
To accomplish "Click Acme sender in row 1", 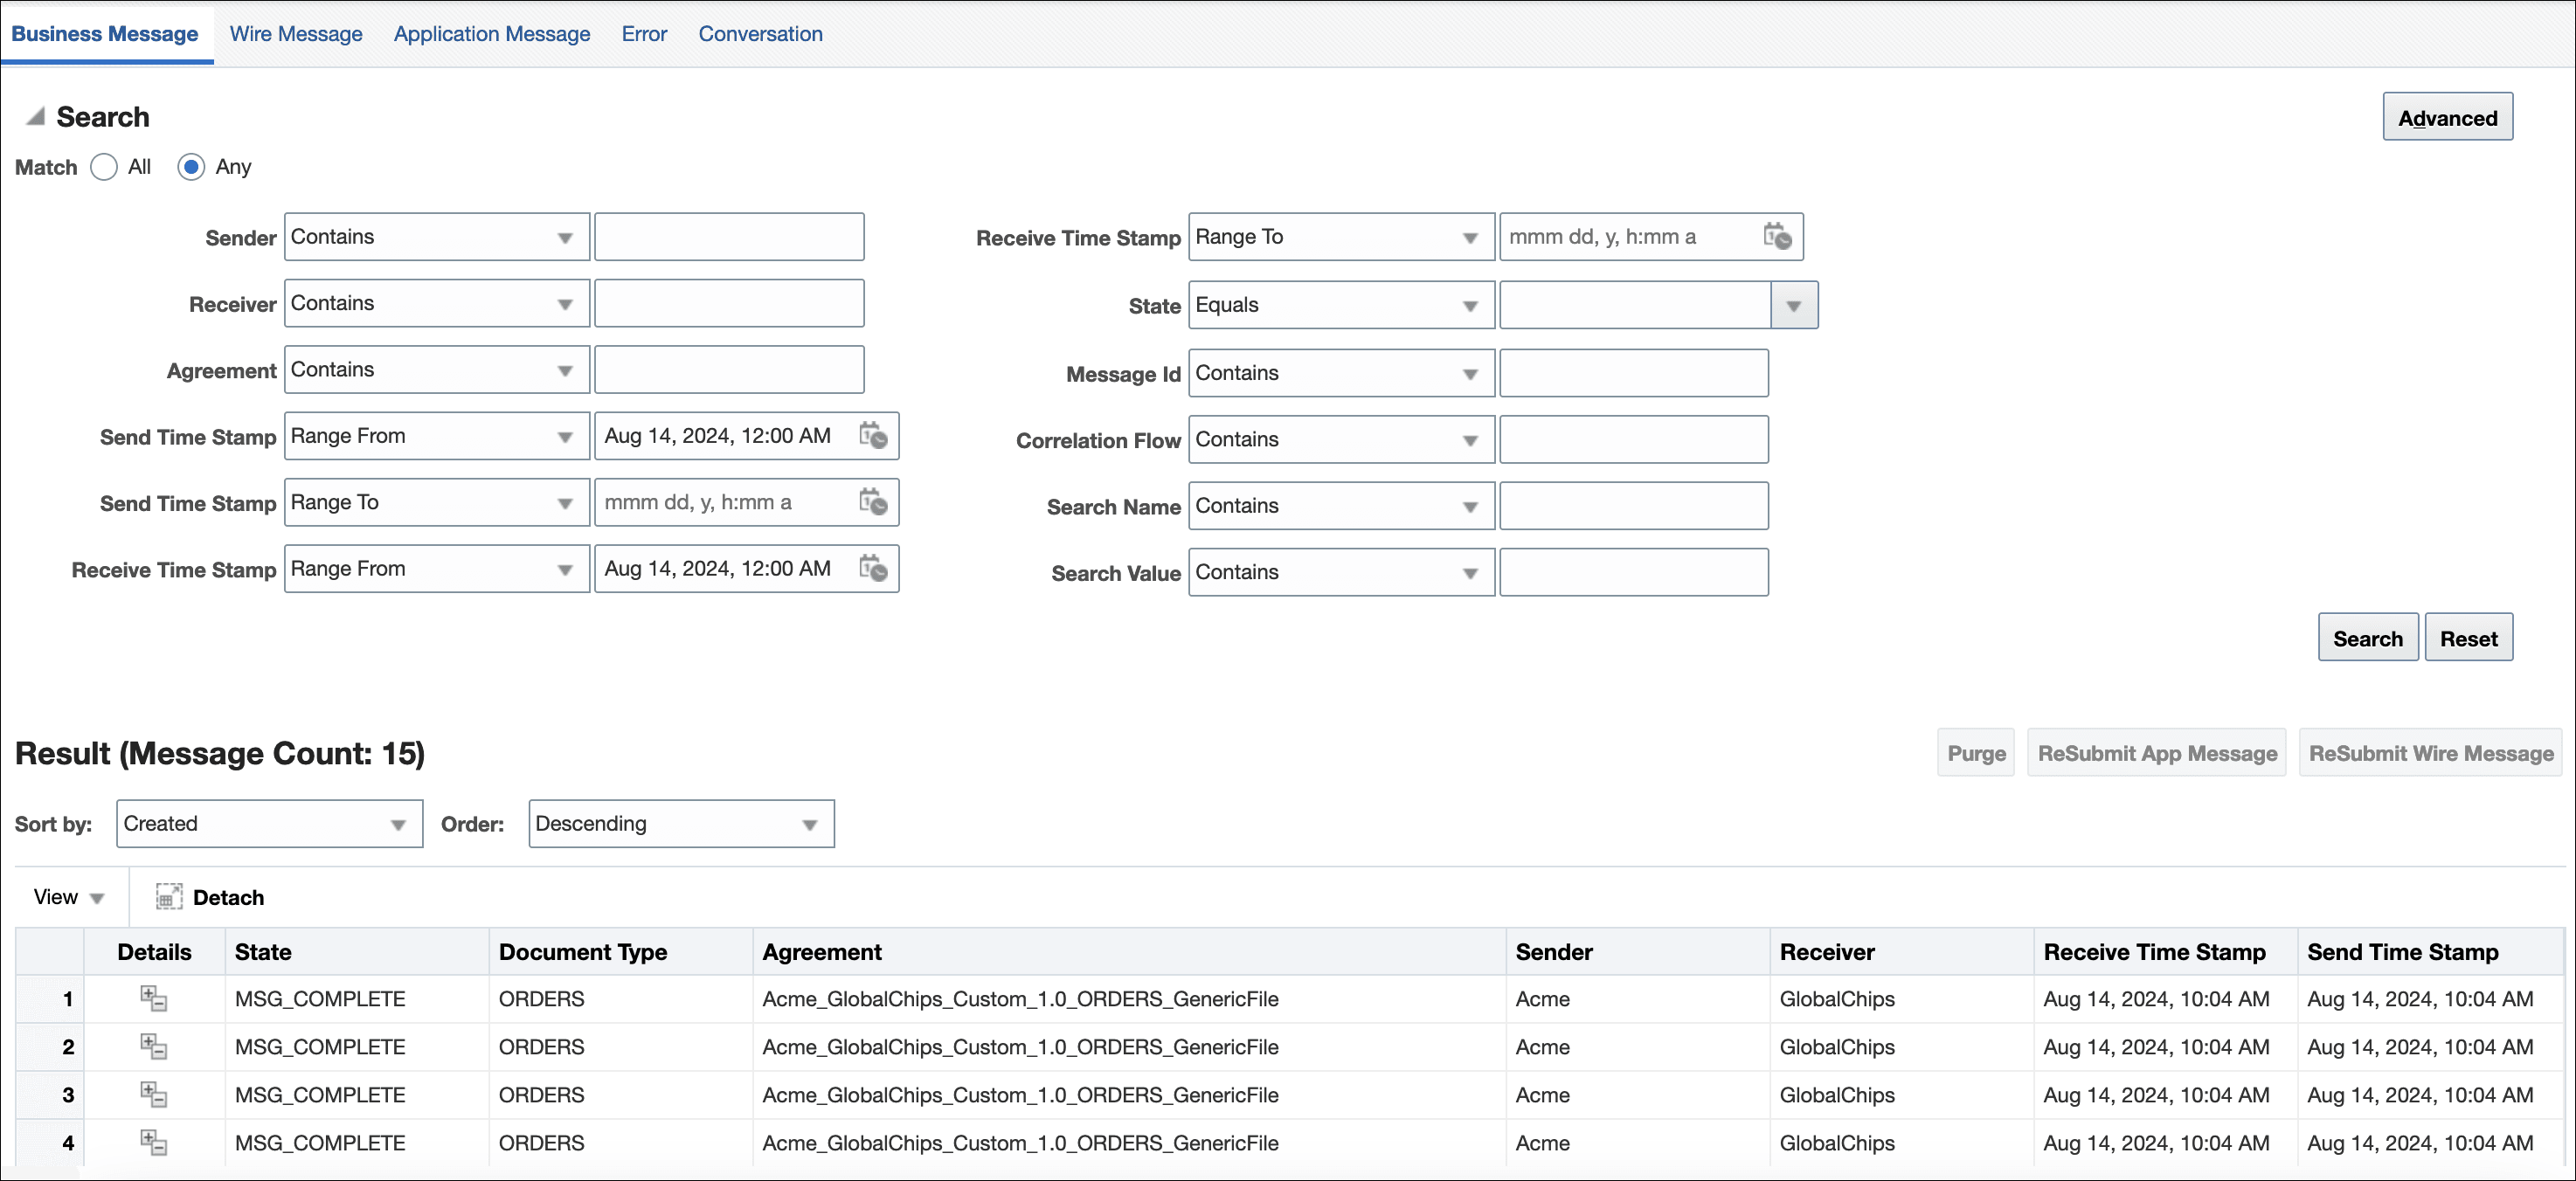I will tap(1542, 998).
